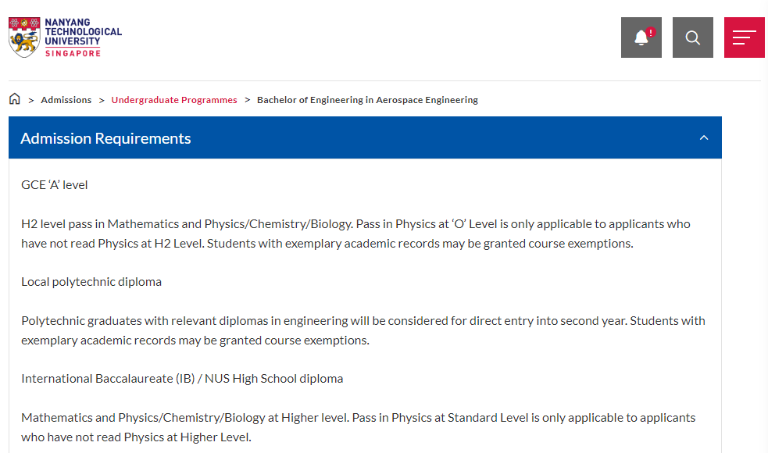Image resolution: width=768 pixels, height=453 pixels.
Task: Click the red alert badge on the bell
Action: [651, 32]
